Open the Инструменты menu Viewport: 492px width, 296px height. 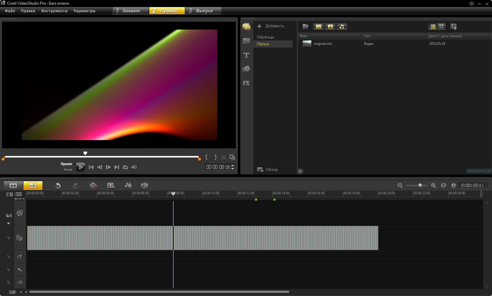(54, 11)
